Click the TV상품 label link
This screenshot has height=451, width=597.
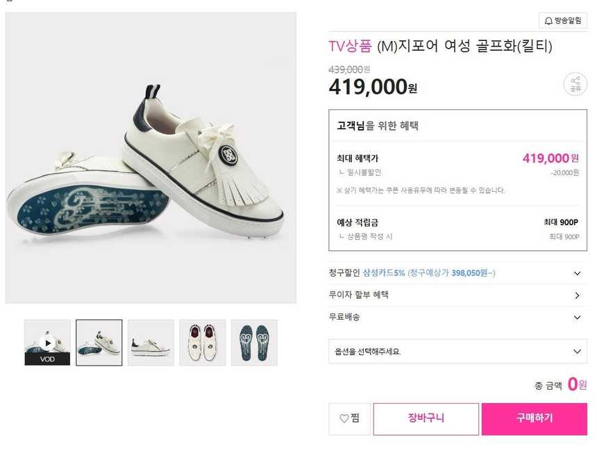350,47
